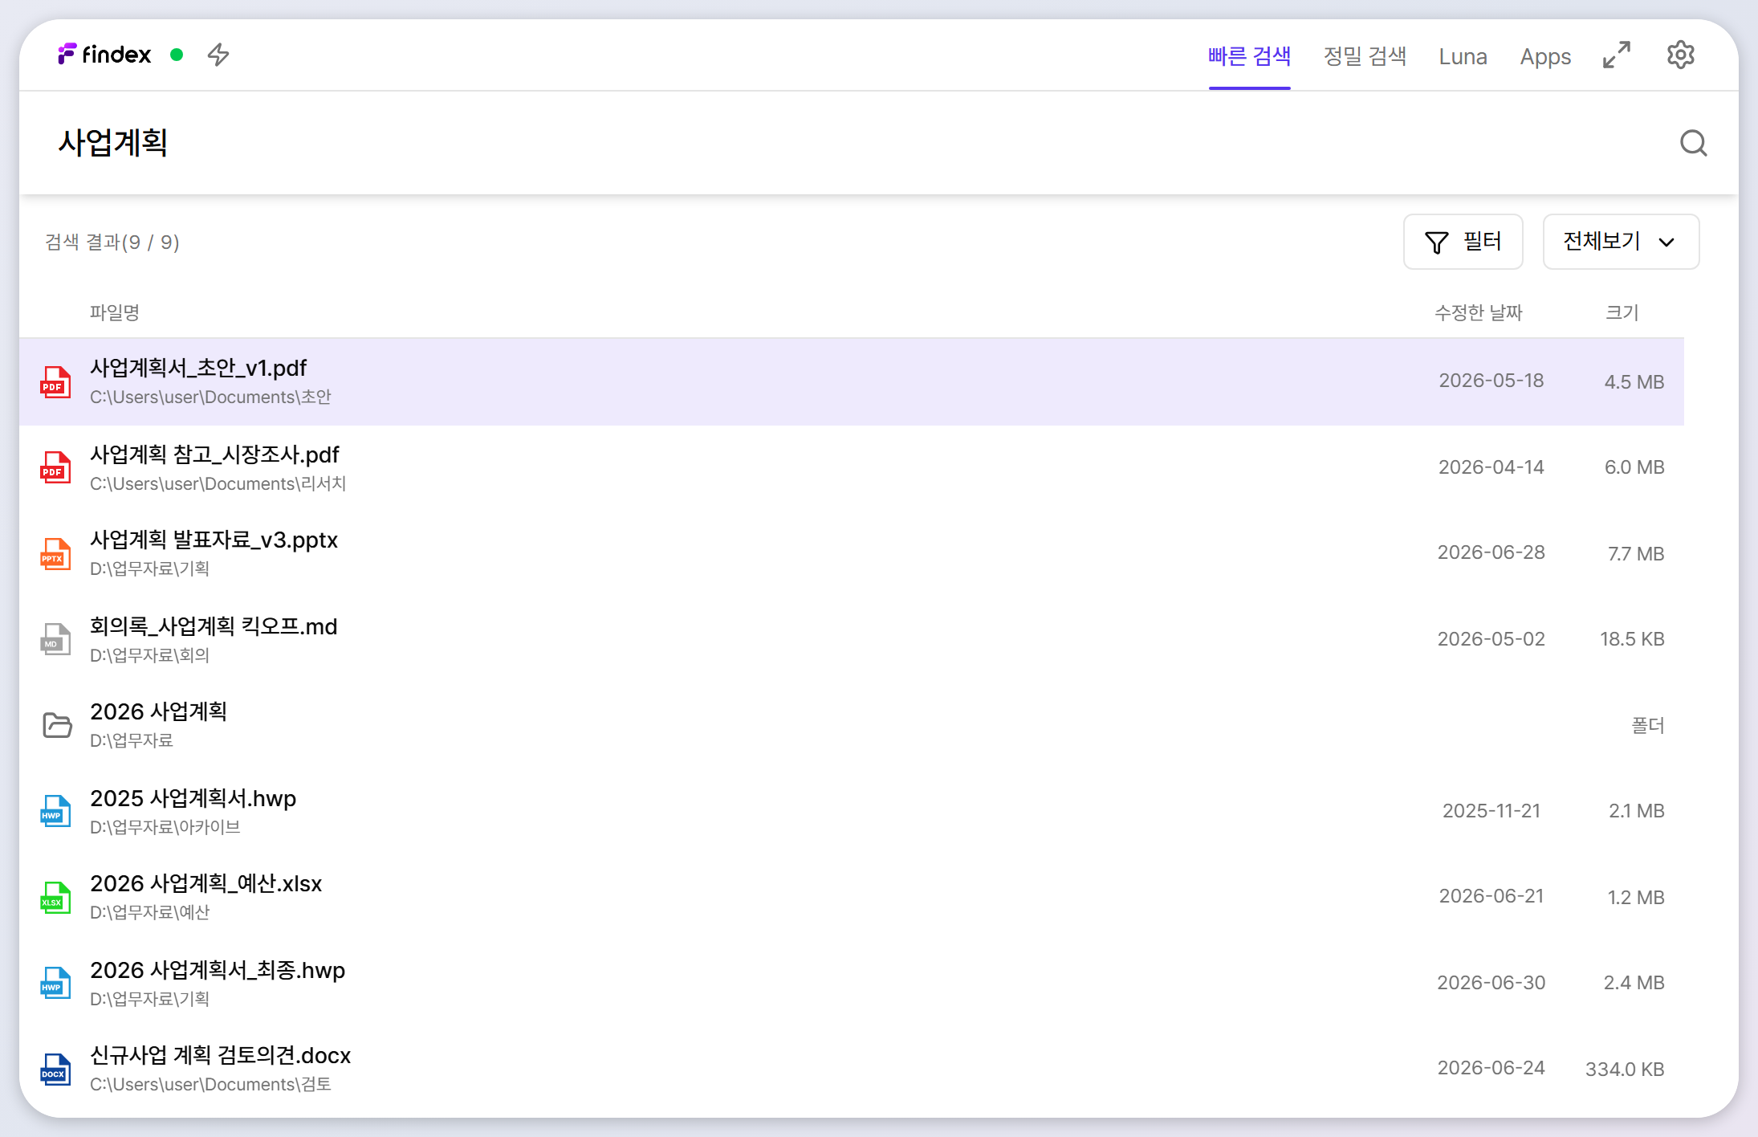The height and width of the screenshot is (1137, 1758).
Task: Click the findex logo
Action: (x=104, y=55)
